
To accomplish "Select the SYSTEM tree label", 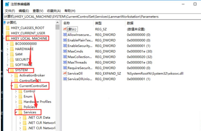I will (x=21, y=70).
